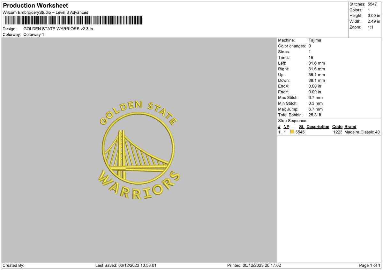Image resolution: width=383 pixels, height=270 pixels.
Task: Click the 'Description' column header
Action: [x=318, y=126]
